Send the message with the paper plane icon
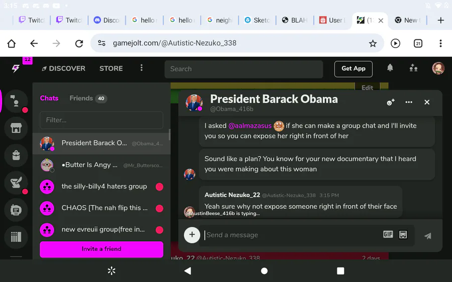This screenshot has height=282, width=452. [428, 236]
